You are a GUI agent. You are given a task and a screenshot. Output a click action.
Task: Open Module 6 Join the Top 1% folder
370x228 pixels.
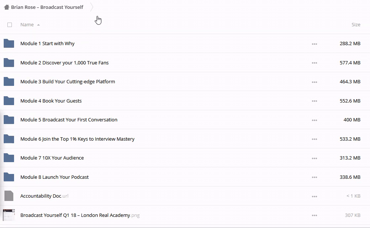pos(77,139)
